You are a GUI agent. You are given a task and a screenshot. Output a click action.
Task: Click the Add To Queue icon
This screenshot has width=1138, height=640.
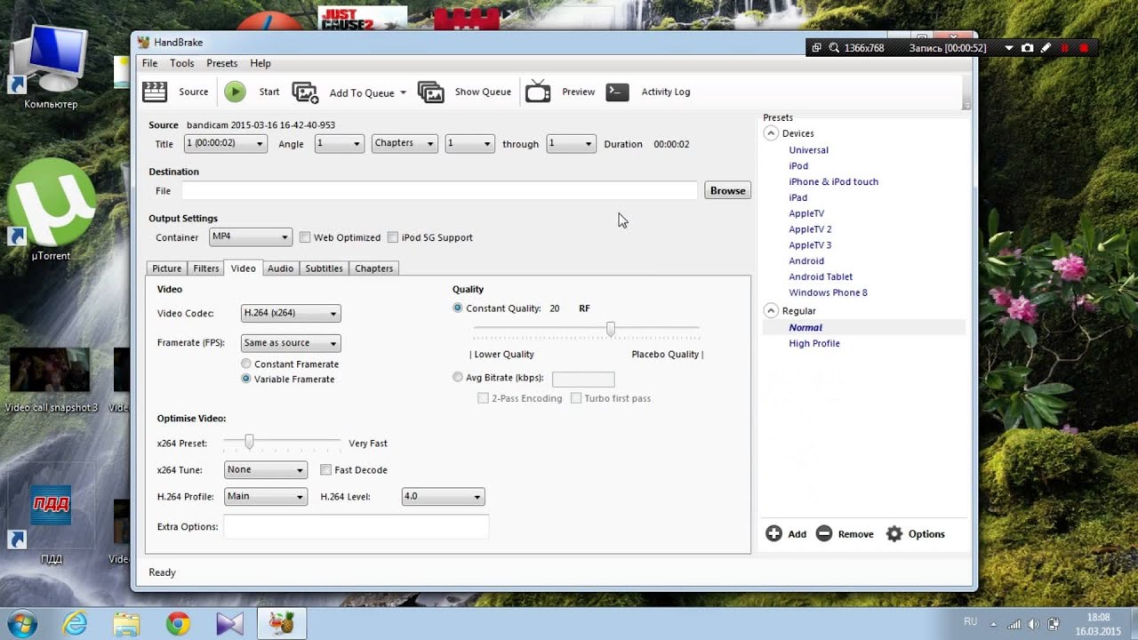coord(305,92)
